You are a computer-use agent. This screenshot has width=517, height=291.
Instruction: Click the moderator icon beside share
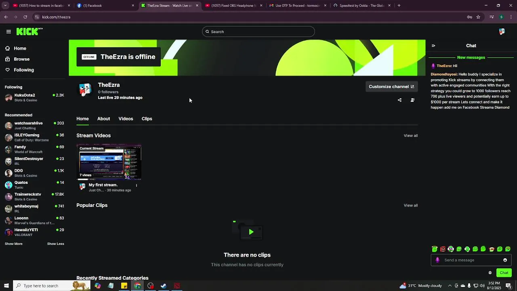pos(412,100)
